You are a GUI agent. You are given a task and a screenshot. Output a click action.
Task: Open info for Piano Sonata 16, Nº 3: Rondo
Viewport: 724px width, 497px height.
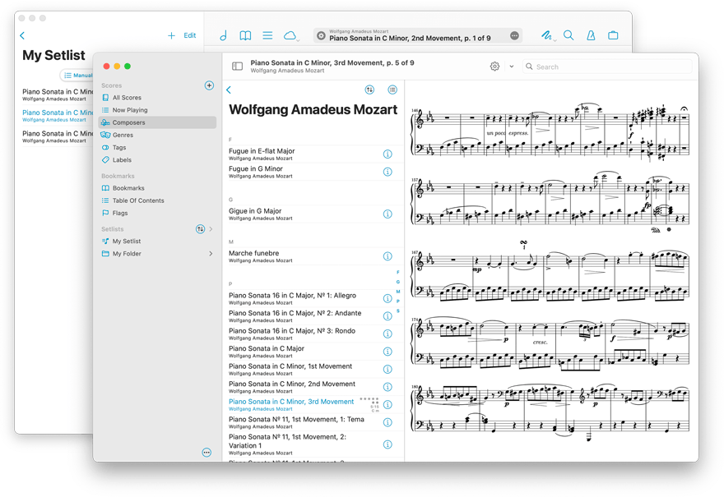pos(388,334)
